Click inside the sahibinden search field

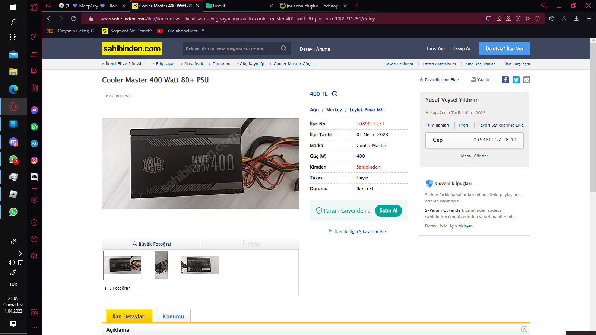231,48
